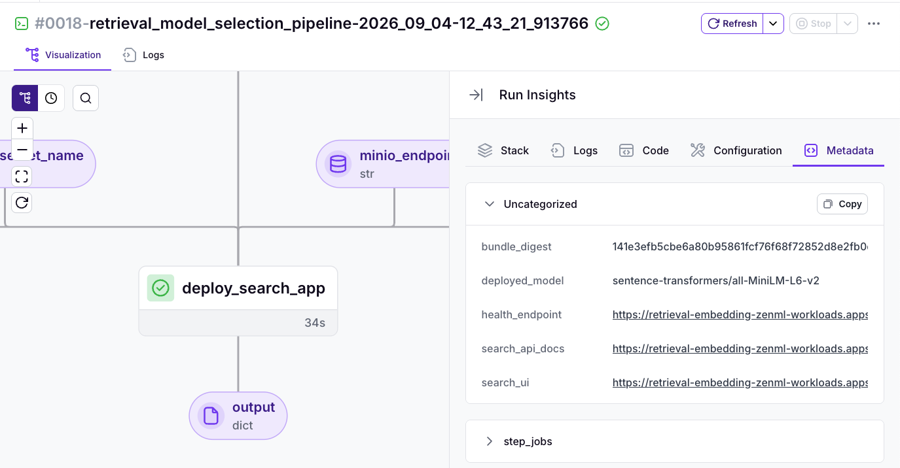The height and width of the screenshot is (468, 900).
Task: Click the green run success status icon
Action: pyautogui.click(x=602, y=24)
